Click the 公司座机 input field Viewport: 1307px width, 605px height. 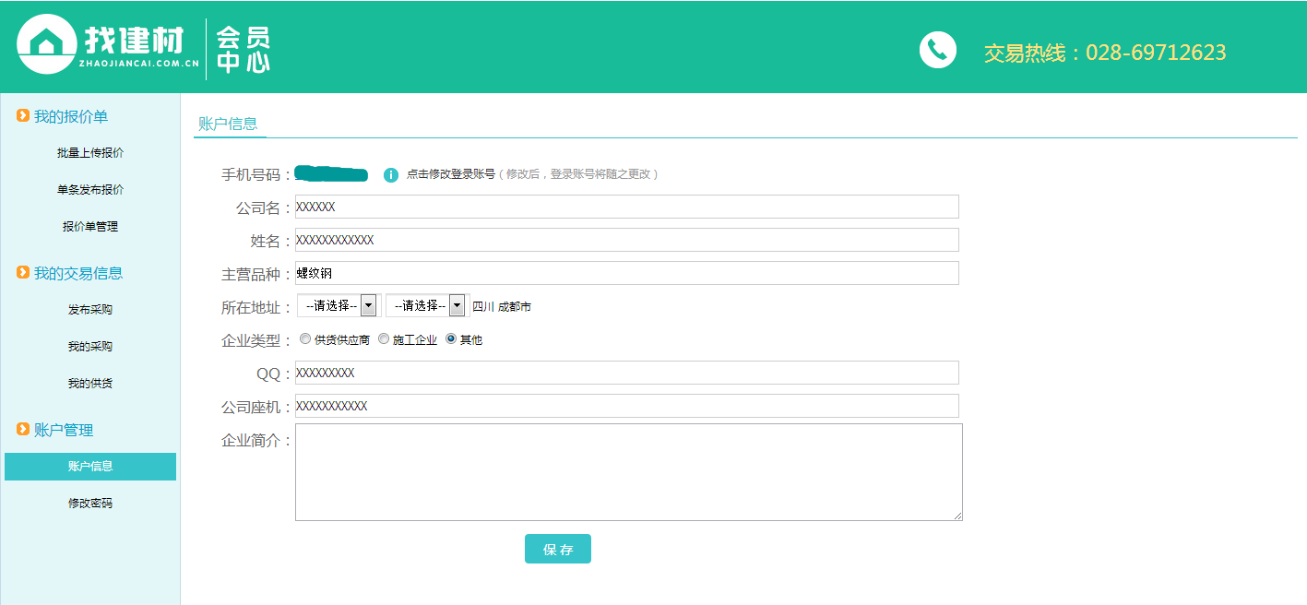(x=627, y=406)
